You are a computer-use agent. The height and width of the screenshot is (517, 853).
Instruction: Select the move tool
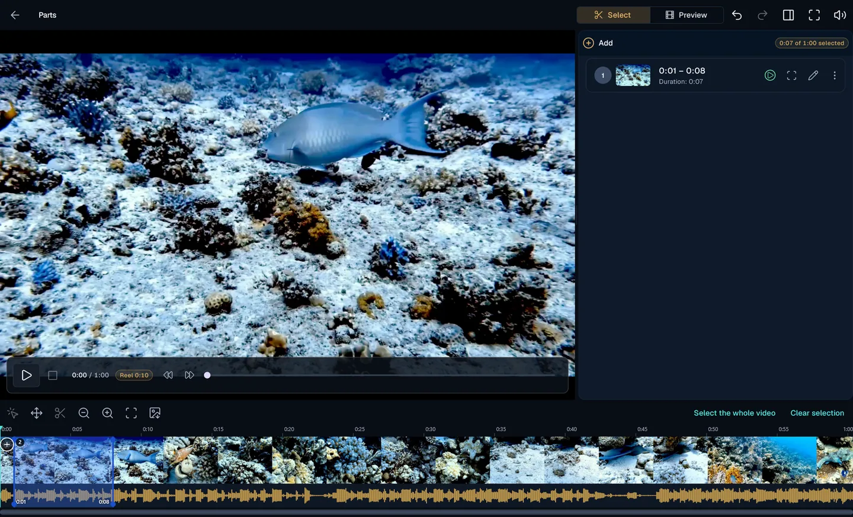click(36, 413)
